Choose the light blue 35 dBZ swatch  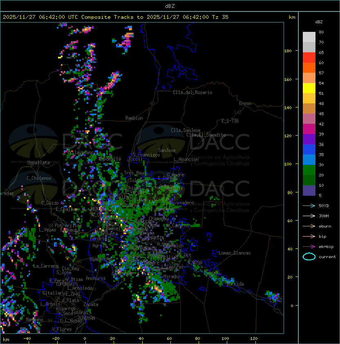[x=309, y=159]
